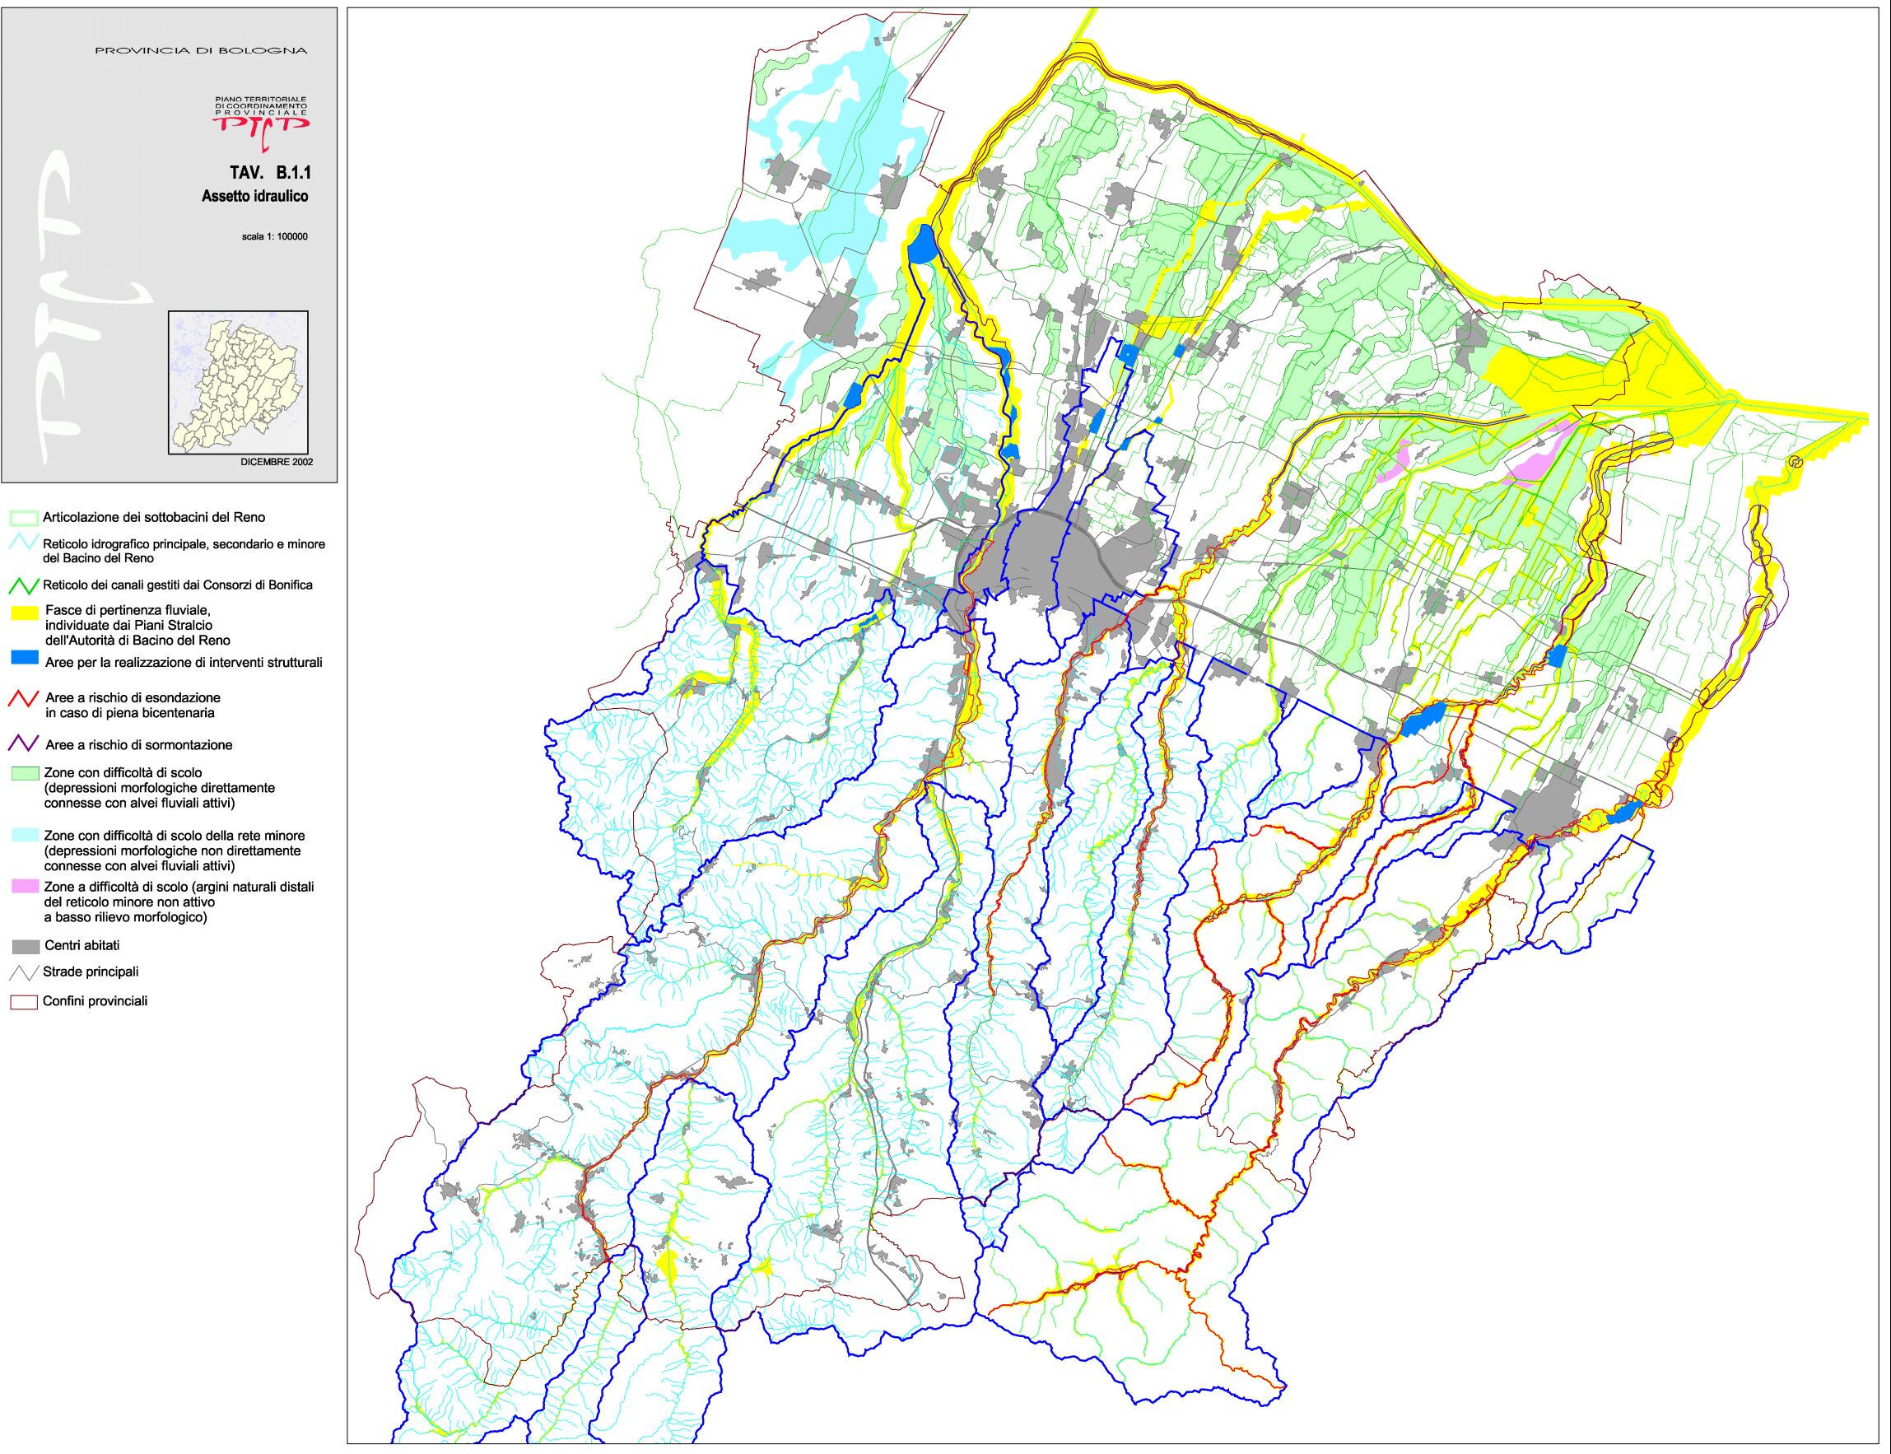1891x1454 pixels.
Task: Click the 'Assetto idraulico' title
Action: pyautogui.click(x=254, y=197)
